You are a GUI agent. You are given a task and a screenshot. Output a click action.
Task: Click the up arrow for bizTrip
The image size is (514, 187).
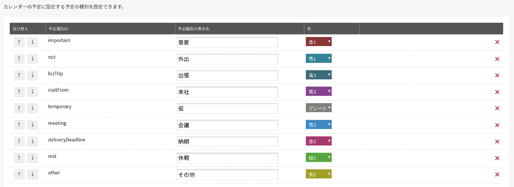[19, 75]
